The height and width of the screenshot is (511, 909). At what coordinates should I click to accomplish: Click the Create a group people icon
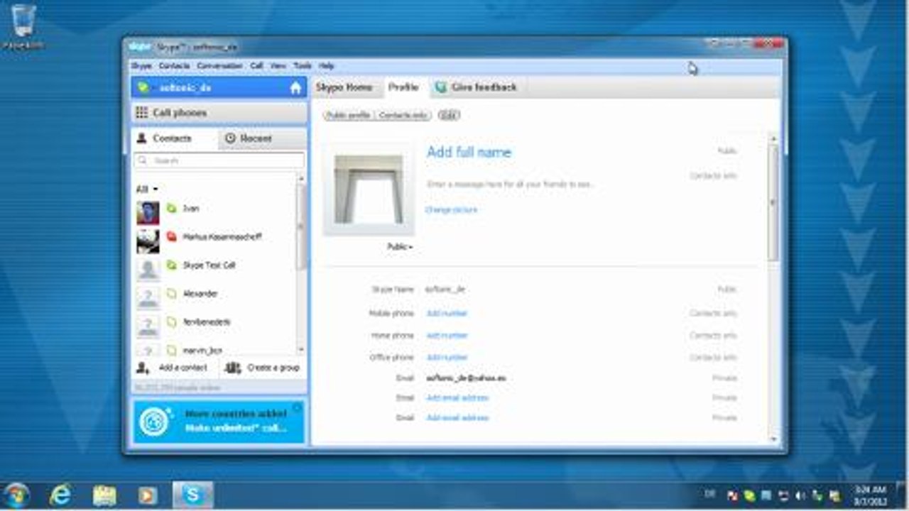[233, 368]
